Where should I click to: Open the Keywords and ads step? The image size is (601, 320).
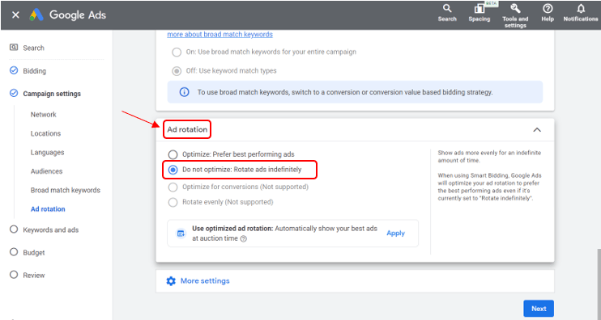click(50, 229)
